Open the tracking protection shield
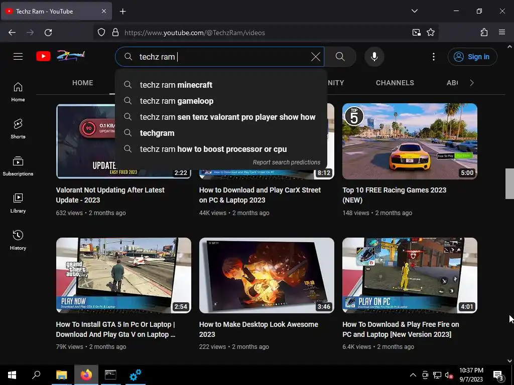The width and height of the screenshot is (514, 385). pyautogui.click(x=101, y=33)
